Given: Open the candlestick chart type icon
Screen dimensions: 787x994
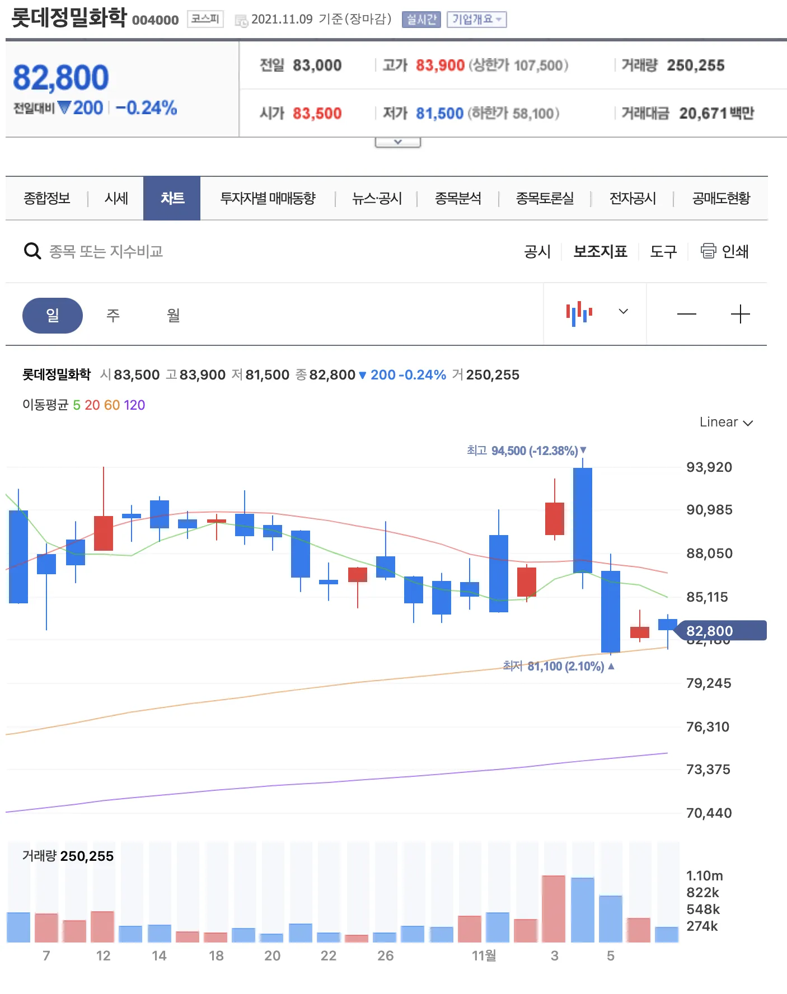Looking at the screenshot, I should tap(579, 313).
